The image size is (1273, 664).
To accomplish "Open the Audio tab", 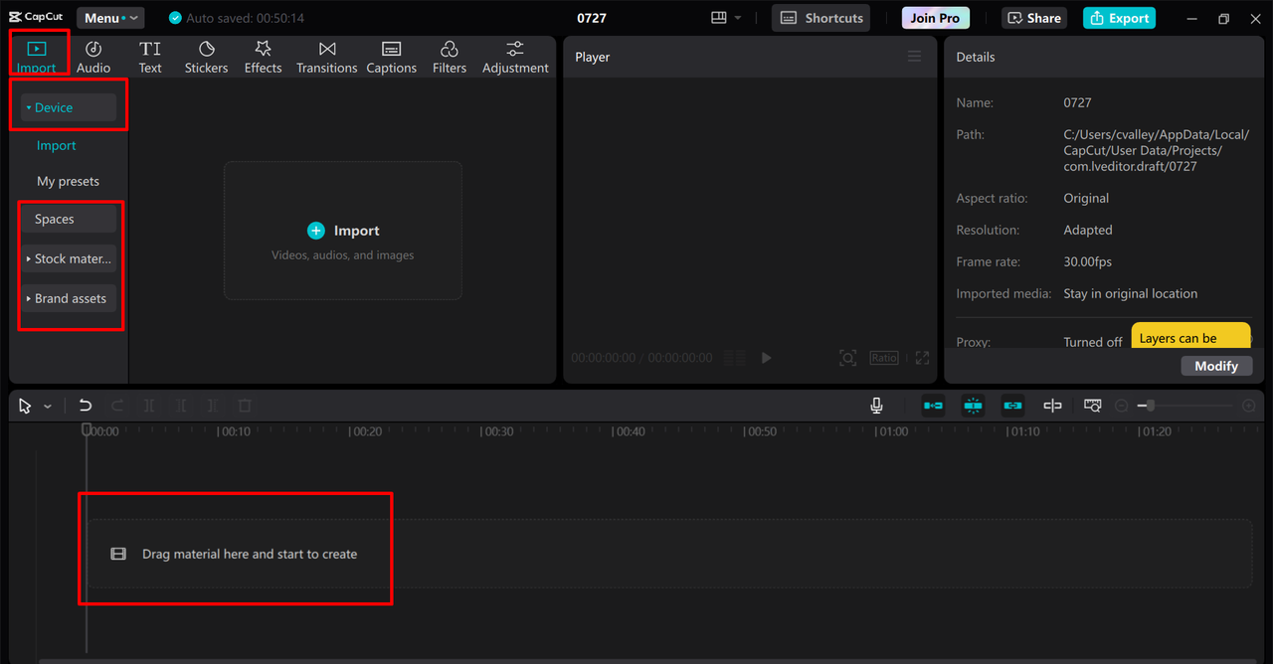I will click(93, 58).
